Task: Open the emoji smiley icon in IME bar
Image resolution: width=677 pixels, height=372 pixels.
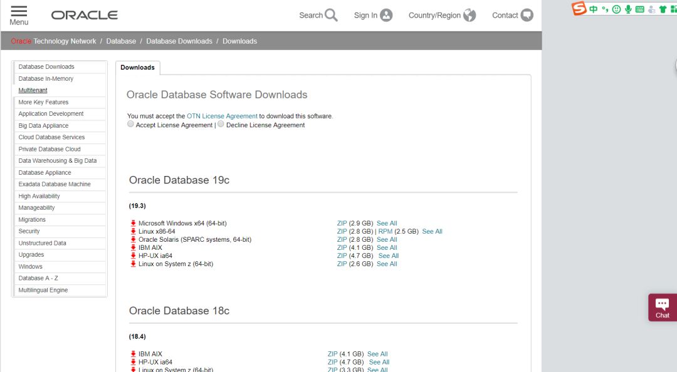Action: (x=617, y=9)
